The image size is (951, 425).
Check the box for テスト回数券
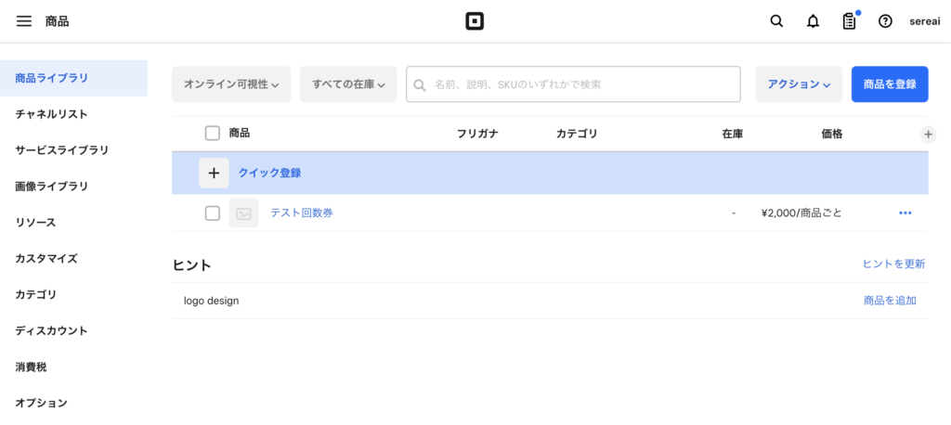[213, 213]
